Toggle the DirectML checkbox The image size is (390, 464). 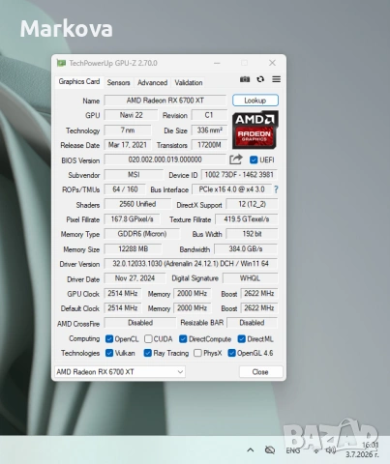(242, 339)
